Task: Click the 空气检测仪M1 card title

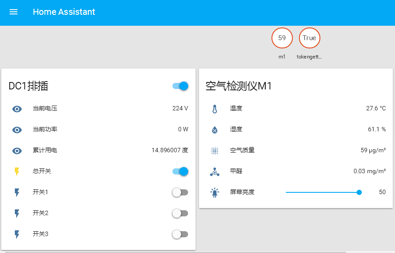Action: (239, 86)
